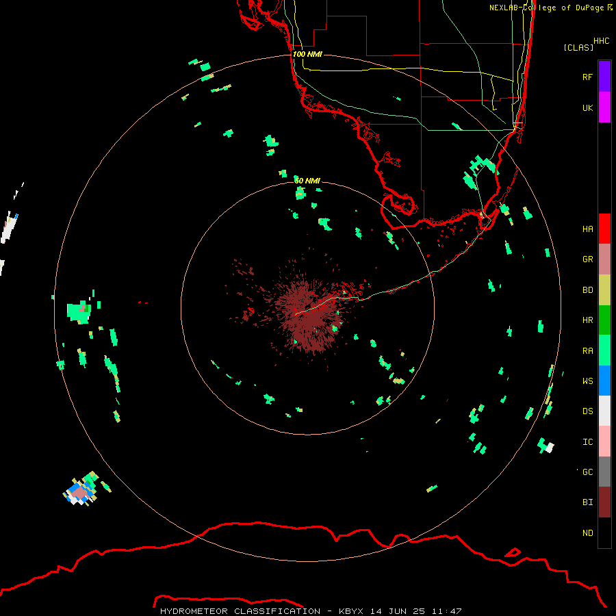Click the large green rain cell at far left
The image size is (616, 616).
[x=79, y=312]
